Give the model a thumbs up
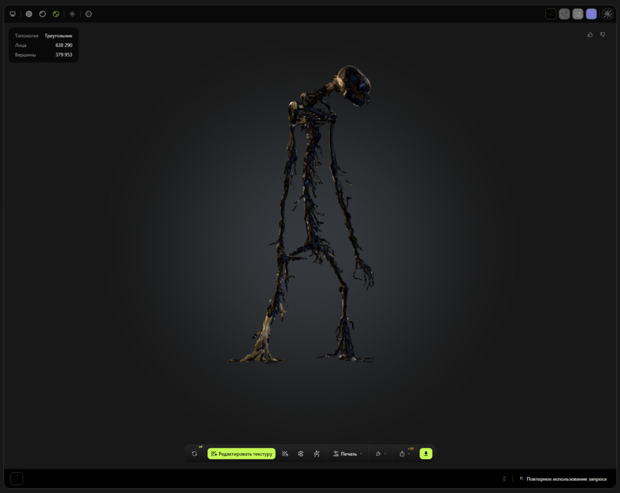This screenshot has height=493, width=620. point(590,34)
